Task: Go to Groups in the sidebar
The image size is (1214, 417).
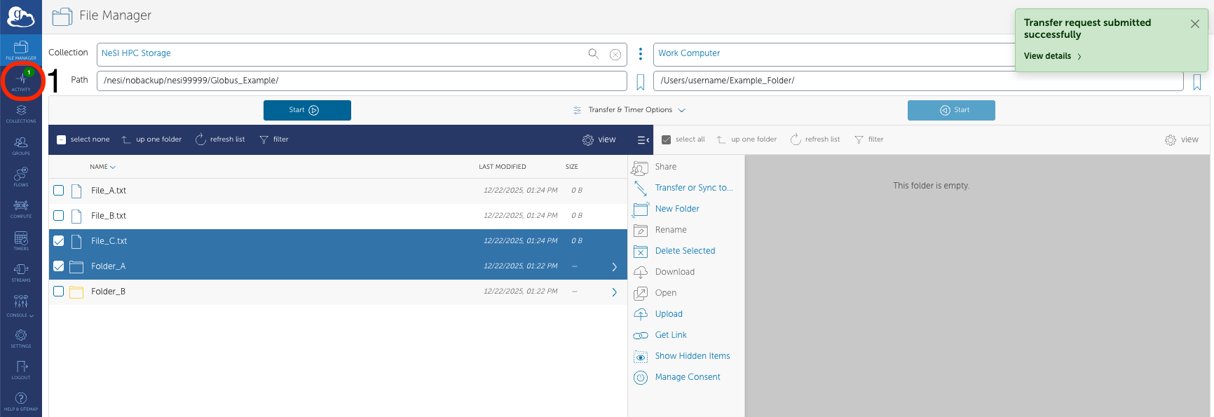Action: (x=21, y=145)
